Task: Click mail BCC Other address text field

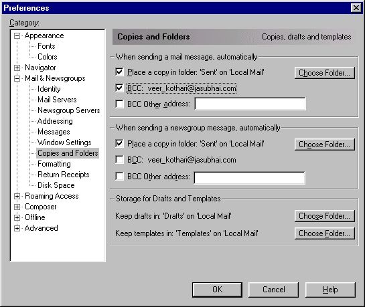Action: click(x=250, y=104)
